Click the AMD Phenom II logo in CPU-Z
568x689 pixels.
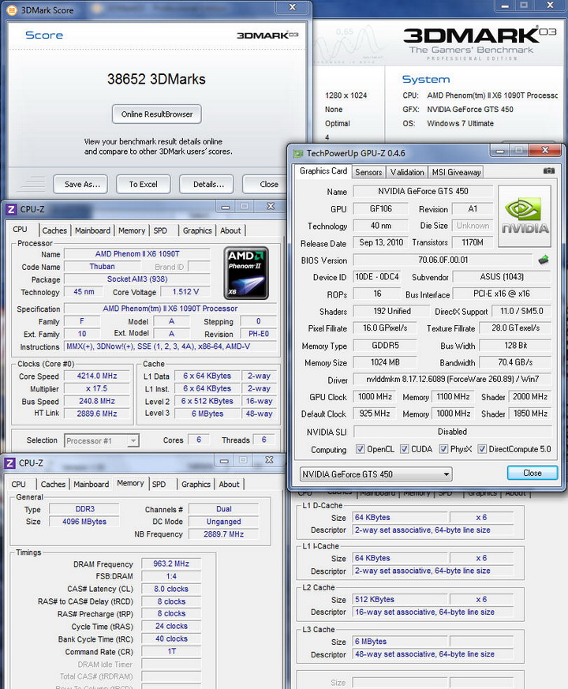click(x=246, y=273)
